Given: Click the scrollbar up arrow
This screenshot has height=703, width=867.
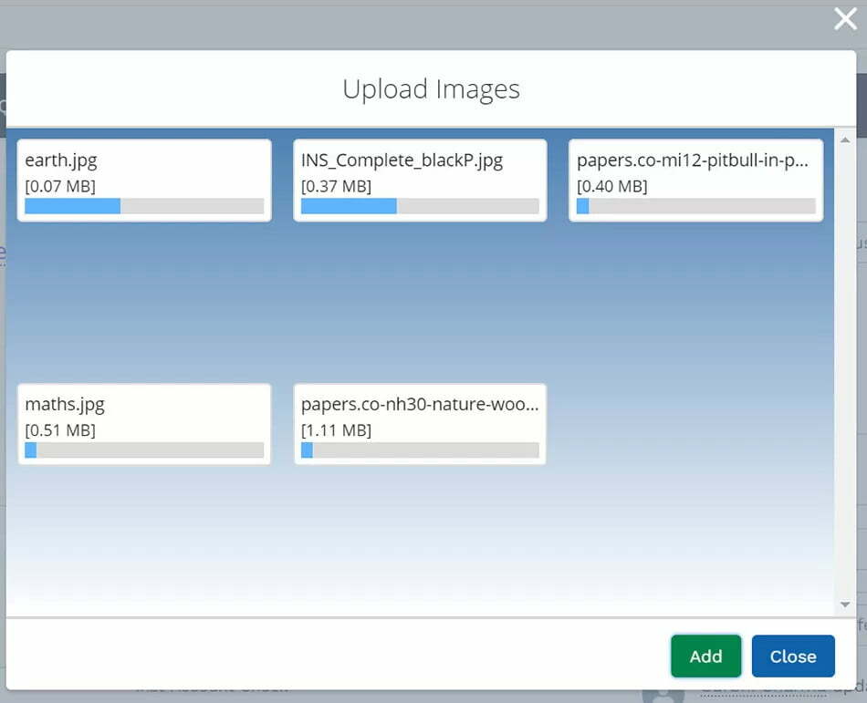Looking at the screenshot, I should (844, 140).
